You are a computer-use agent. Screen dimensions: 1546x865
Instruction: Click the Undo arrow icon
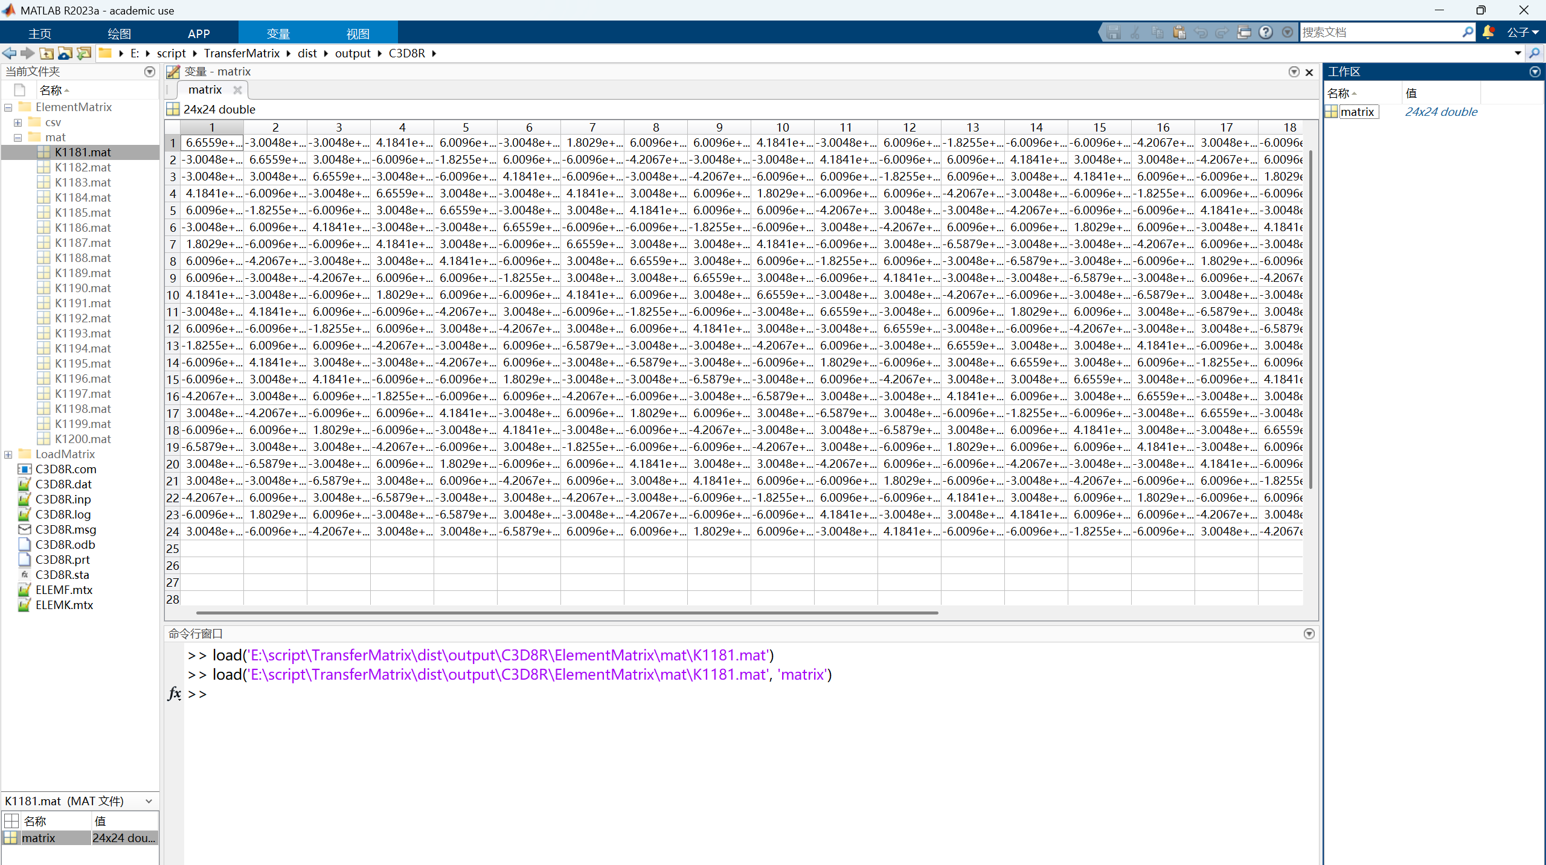[1201, 33]
